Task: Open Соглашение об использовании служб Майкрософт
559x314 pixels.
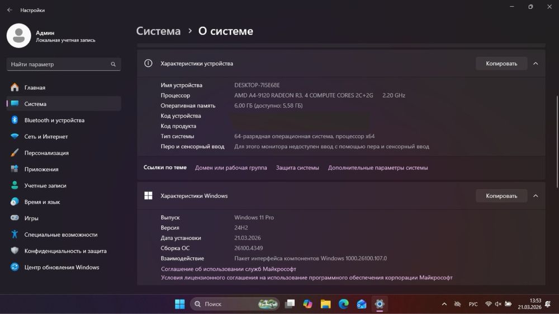Action: (x=229, y=269)
